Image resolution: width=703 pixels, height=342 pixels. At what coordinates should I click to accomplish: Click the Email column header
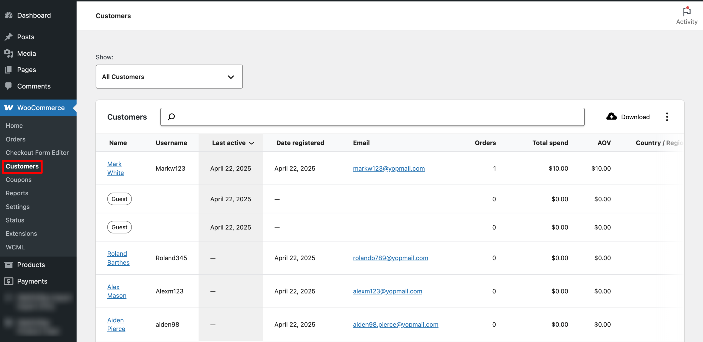point(361,143)
